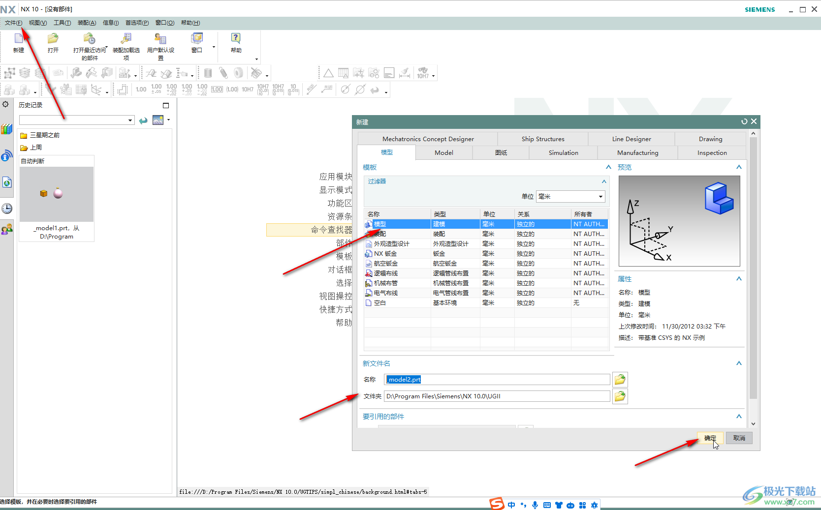Switch to the Ship Structures tab

[543, 139]
